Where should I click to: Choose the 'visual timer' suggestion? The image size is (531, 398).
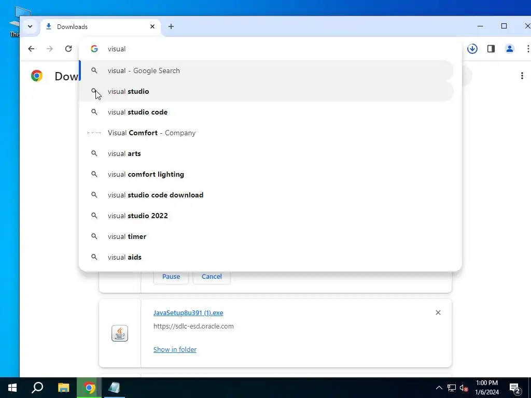pyautogui.click(x=266, y=236)
